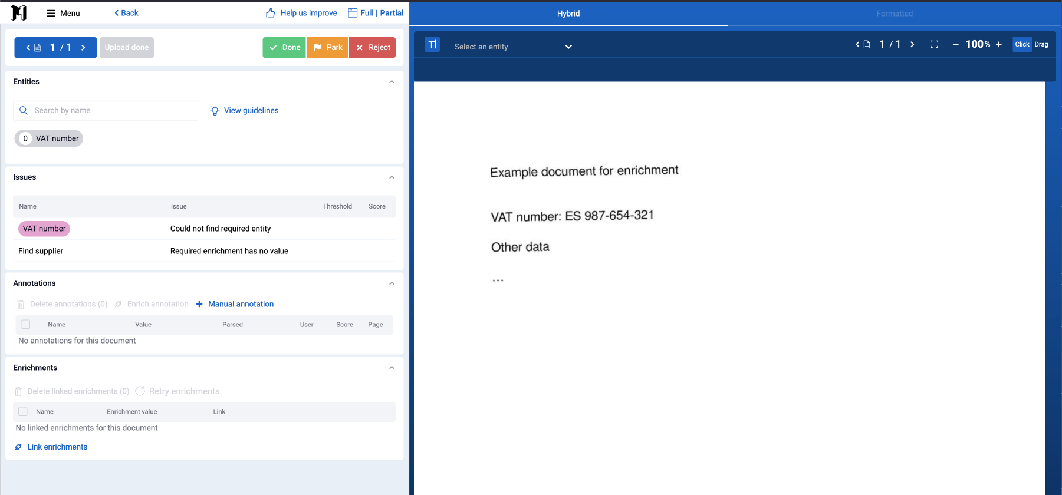Tick the enrichments select-all checkbox
The height and width of the screenshot is (495, 1062).
[23, 411]
